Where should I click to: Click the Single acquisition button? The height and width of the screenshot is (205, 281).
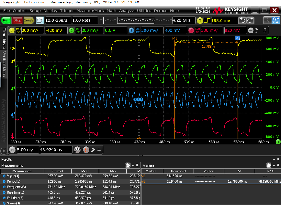coord(28,20)
